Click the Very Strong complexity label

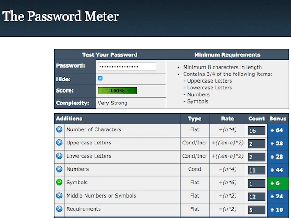112,103
